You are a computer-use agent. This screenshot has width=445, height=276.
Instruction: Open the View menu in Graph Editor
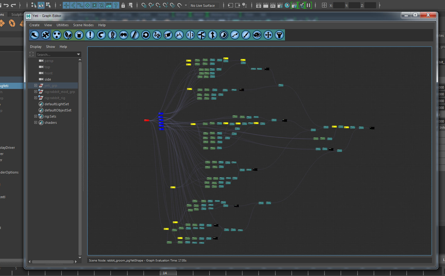(x=48, y=25)
